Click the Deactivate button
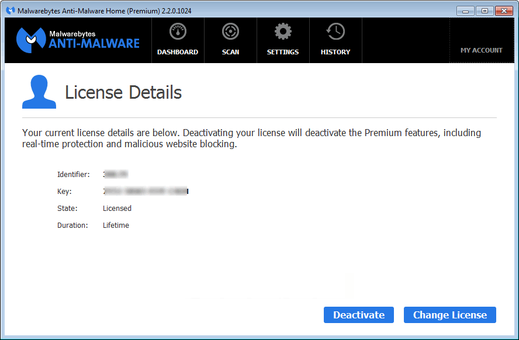 [x=359, y=315]
